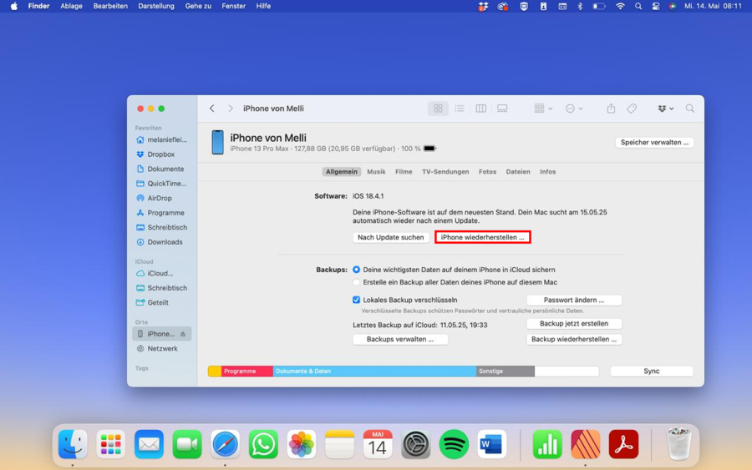Viewport: 752px width, 470px height.
Task: Go forward with the right chevron arrow
Action: coord(231,109)
